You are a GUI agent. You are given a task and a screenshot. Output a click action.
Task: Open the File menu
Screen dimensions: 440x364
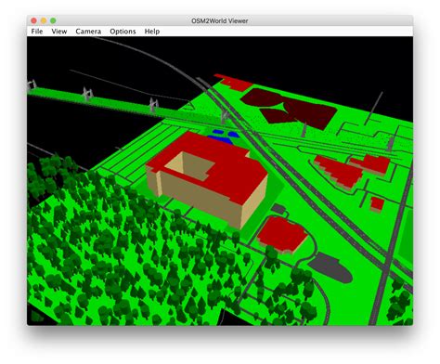tap(37, 32)
